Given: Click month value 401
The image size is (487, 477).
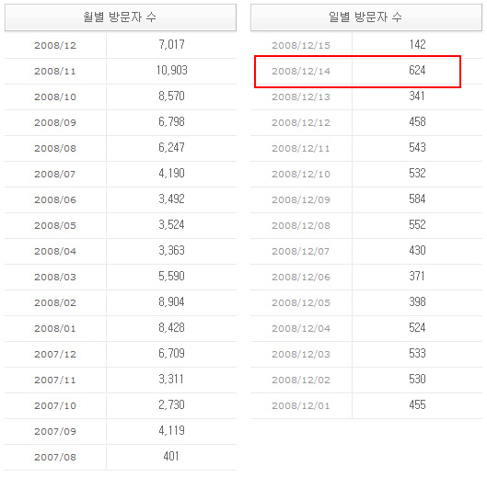Looking at the screenshot, I should [x=171, y=457].
